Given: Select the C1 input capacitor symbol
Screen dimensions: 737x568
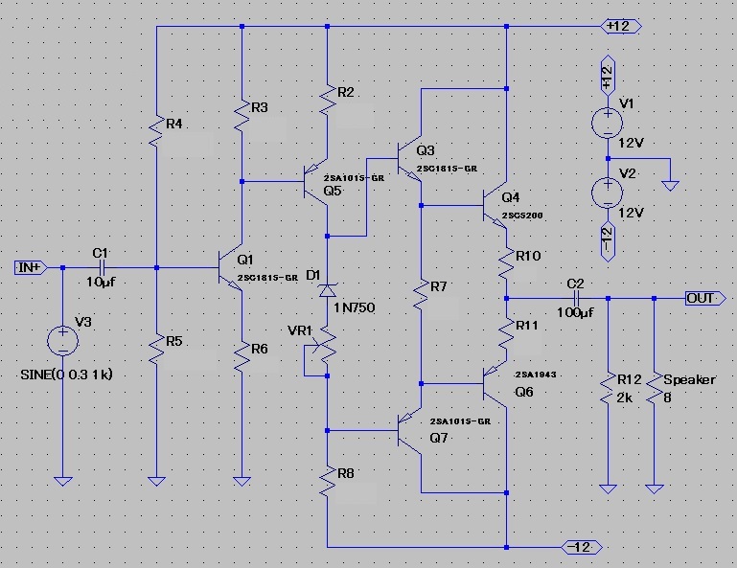Looking at the screenshot, I should tap(101, 268).
